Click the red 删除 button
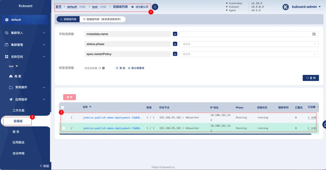This screenshot has width=326, height=170. 69,97
